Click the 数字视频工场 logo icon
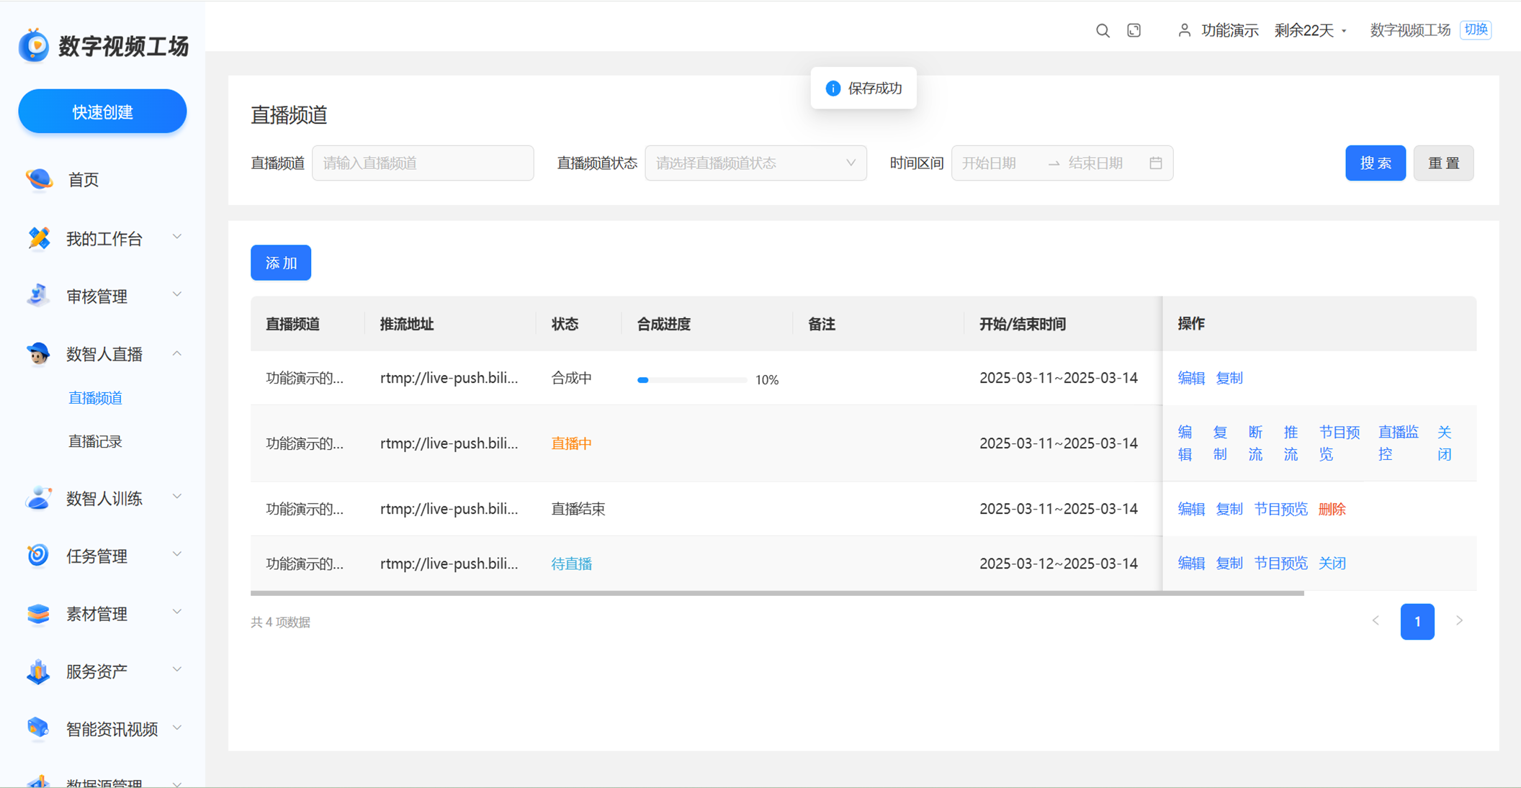1521x788 pixels. point(34,46)
